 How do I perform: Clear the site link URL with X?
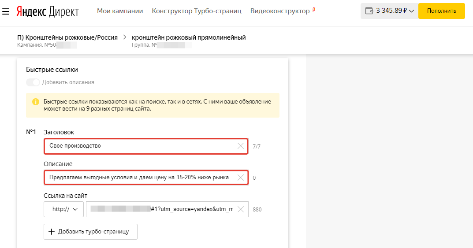pyautogui.click(x=241, y=209)
